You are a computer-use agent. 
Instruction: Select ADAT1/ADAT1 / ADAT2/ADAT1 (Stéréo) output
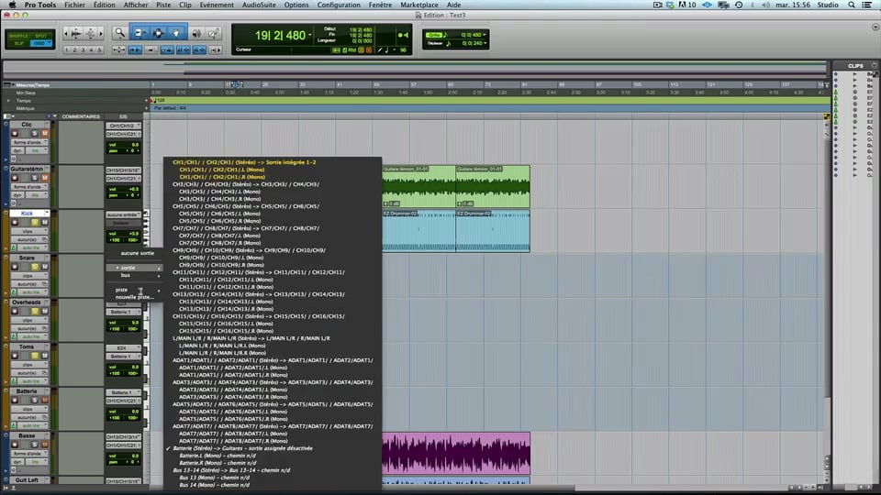(x=273, y=360)
